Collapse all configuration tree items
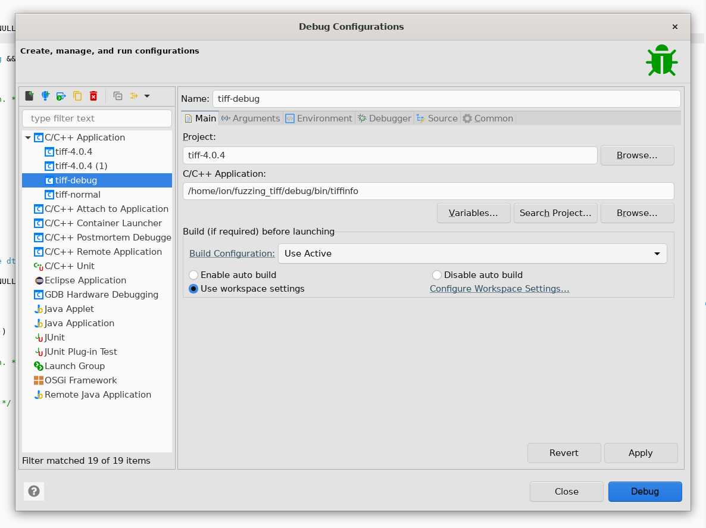Image resolution: width=706 pixels, height=528 pixels. [118, 96]
